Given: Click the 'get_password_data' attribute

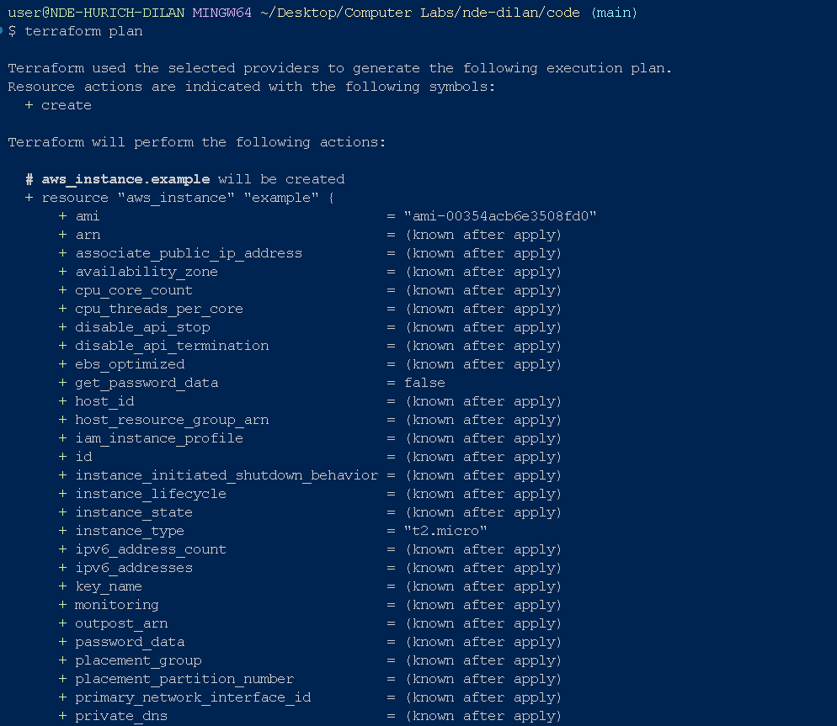Looking at the screenshot, I should 147,383.
